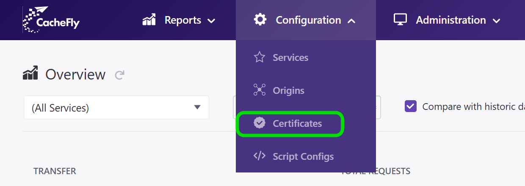Screen dimensions: 525x186
Task: Go to Script Configs menu entry text
Action: point(303,156)
